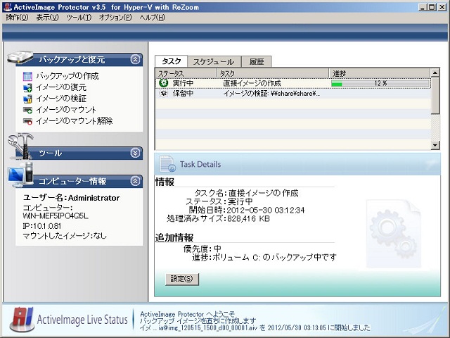Click computer name WIN-MEF5IPO4Q5L

click(56, 216)
